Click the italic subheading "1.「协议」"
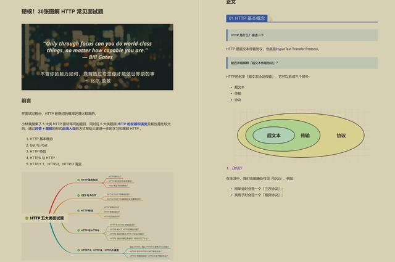This screenshot has height=262, width=395. [x=235, y=168]
